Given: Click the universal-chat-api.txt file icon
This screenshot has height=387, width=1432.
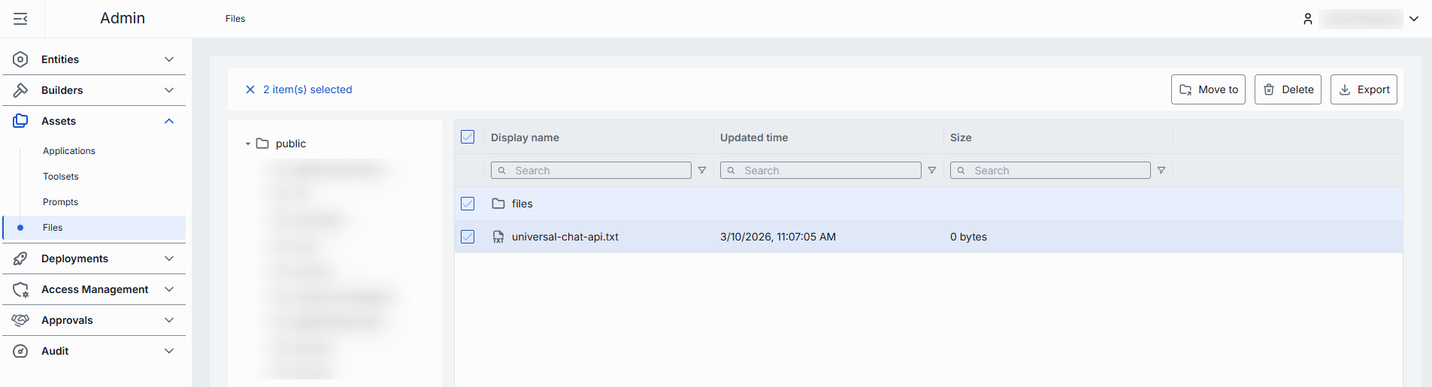Looking at the screenshot, I should [498, 237].
